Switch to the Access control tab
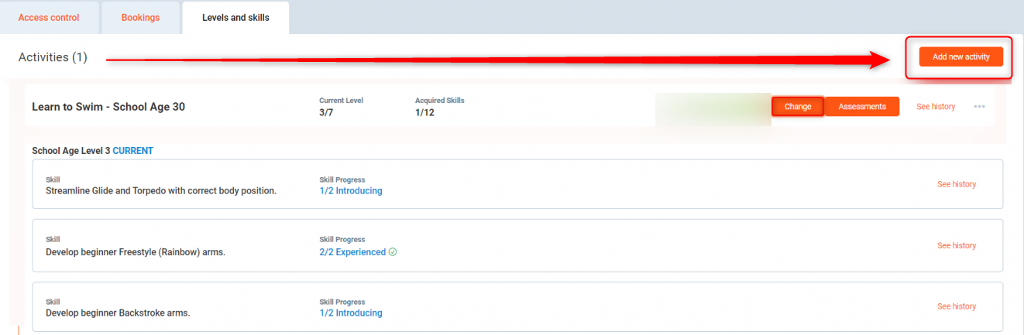The image size is (1024, 335). click(49, 18)
